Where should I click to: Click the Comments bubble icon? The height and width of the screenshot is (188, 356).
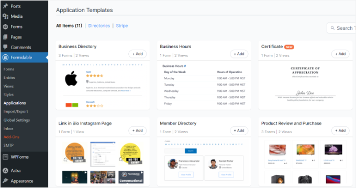5,47
